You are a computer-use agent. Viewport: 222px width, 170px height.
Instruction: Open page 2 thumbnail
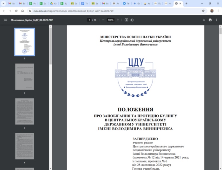click(x=24, y=76)
